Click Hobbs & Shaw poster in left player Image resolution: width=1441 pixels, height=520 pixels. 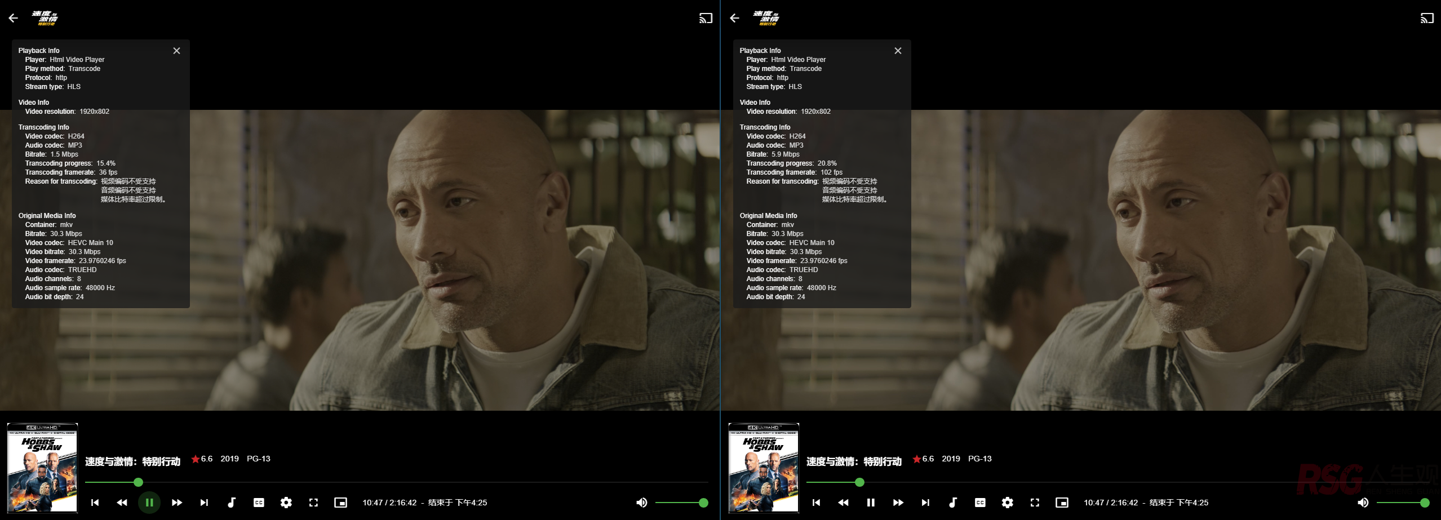(x=42, y=468)
